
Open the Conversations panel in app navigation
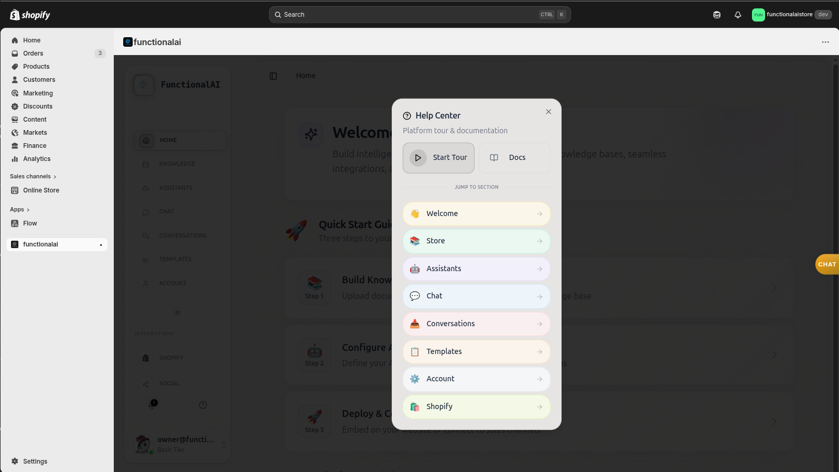pos(182,235)
